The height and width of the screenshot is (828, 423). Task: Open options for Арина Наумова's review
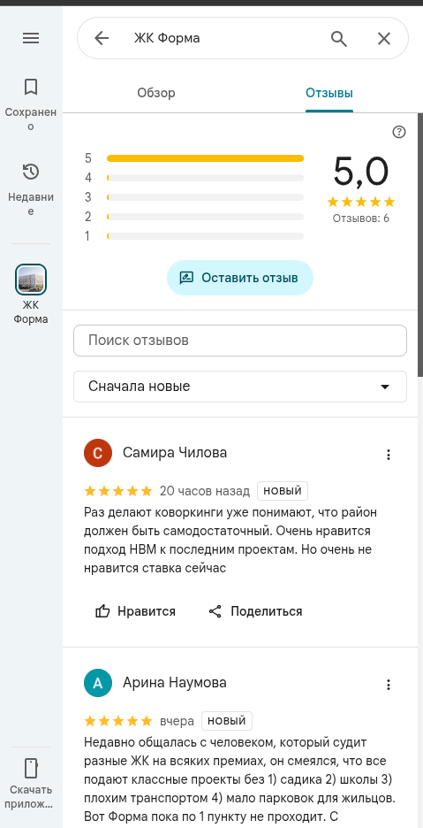tap(389, 685)
